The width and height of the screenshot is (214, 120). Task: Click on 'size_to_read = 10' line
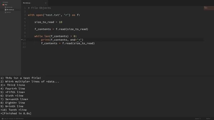pyautogui.click(x=48, y=22)
